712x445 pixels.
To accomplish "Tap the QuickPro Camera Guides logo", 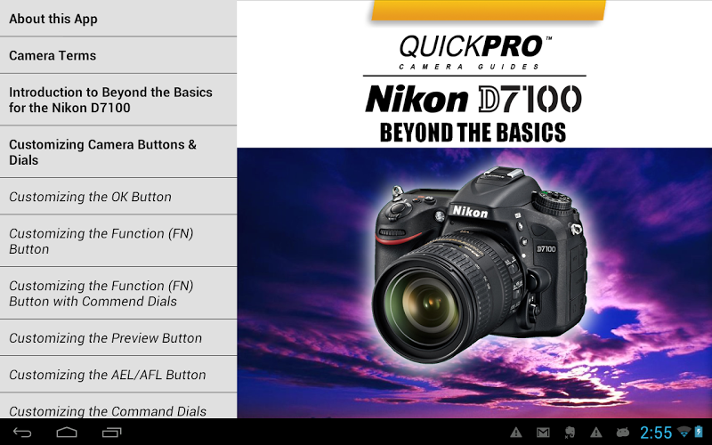I will tap(474, 53).
